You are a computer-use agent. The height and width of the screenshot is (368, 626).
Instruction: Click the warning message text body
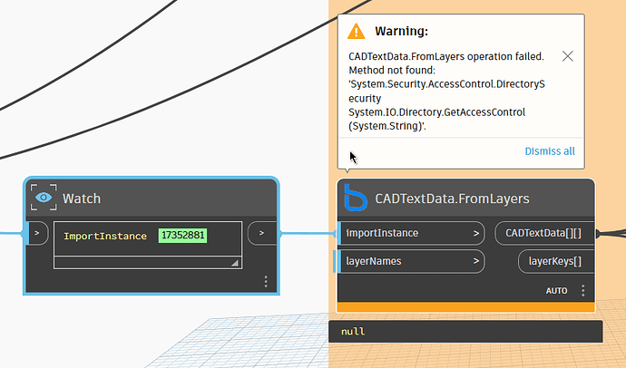(446, 92)
